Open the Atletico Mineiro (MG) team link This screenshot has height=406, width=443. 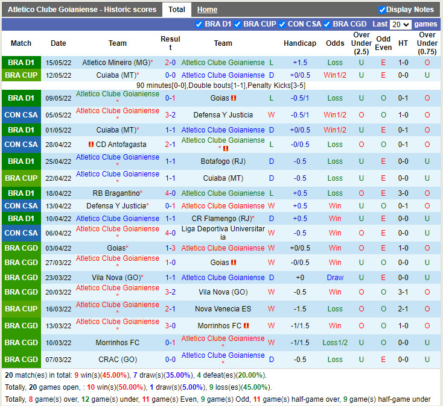pos(115,63)
